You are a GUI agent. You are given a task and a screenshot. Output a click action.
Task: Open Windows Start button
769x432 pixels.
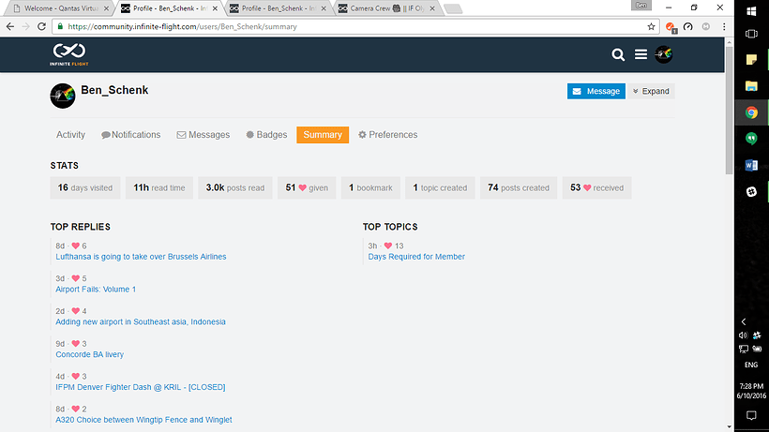751,10
